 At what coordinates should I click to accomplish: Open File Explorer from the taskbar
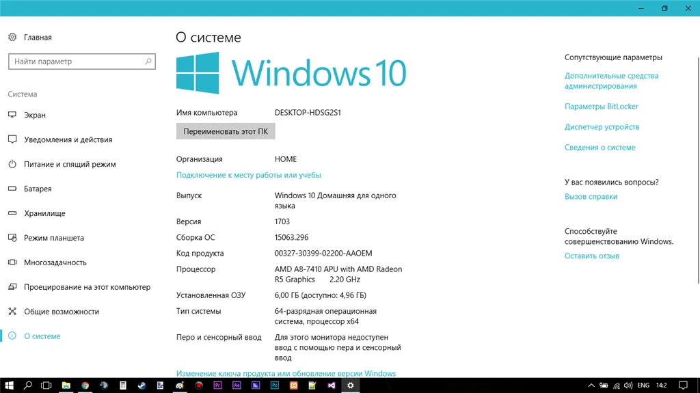click(66, 385)
